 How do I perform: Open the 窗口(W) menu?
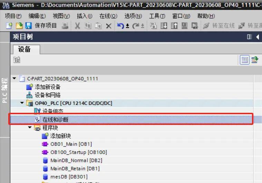pos(181,16)
